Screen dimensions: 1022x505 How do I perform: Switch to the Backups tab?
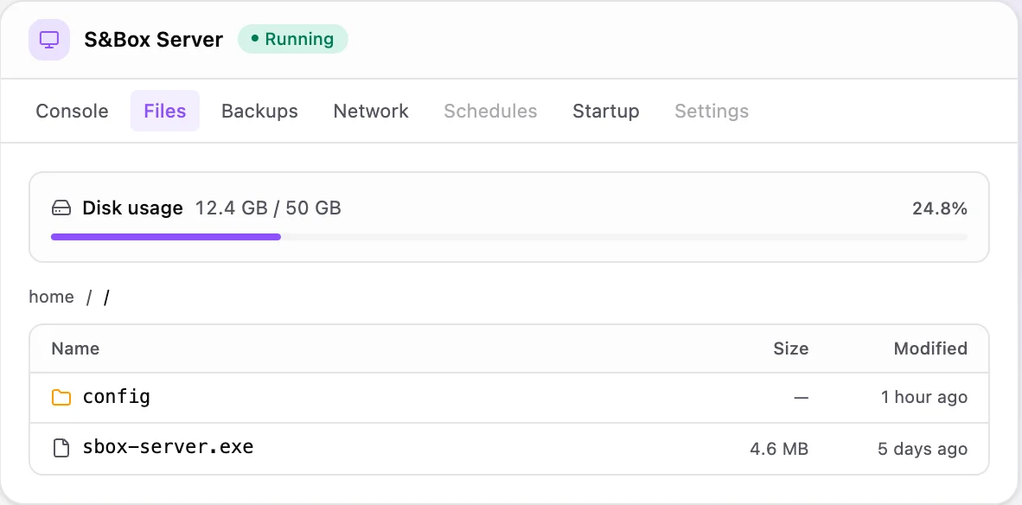click(259, 111)
